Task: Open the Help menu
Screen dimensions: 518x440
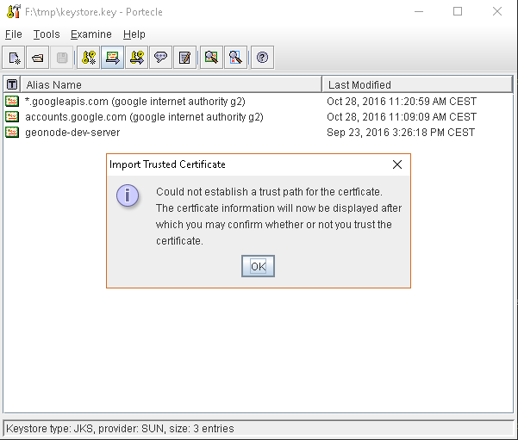Action: coord(134,34)
